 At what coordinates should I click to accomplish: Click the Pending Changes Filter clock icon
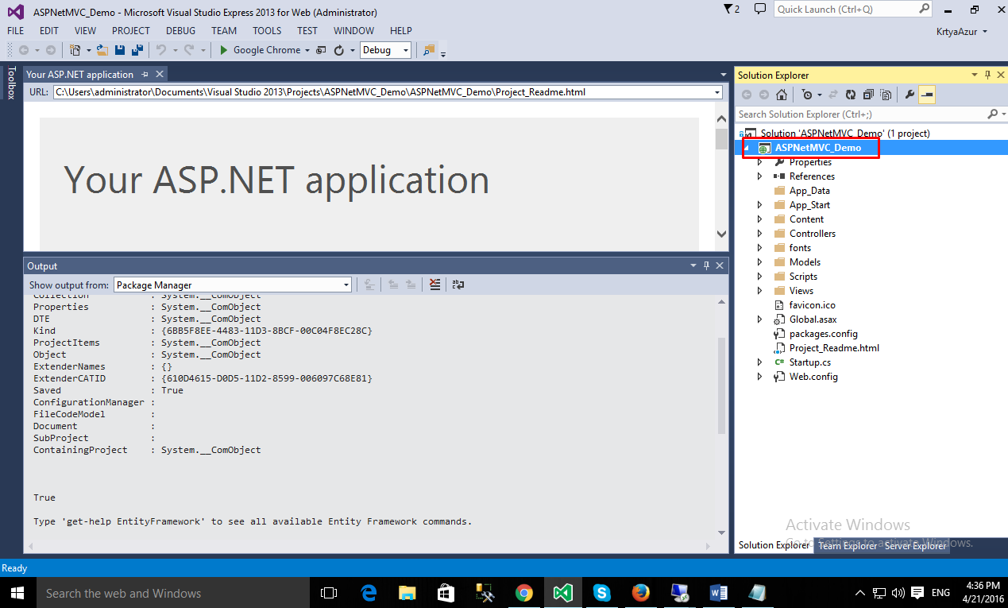click(807, 95)
